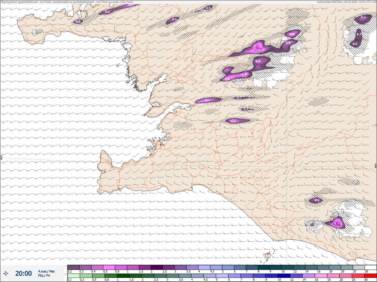Click the 64 latitude label at left edge
The image size is (377, 282).
pos(1,157)
